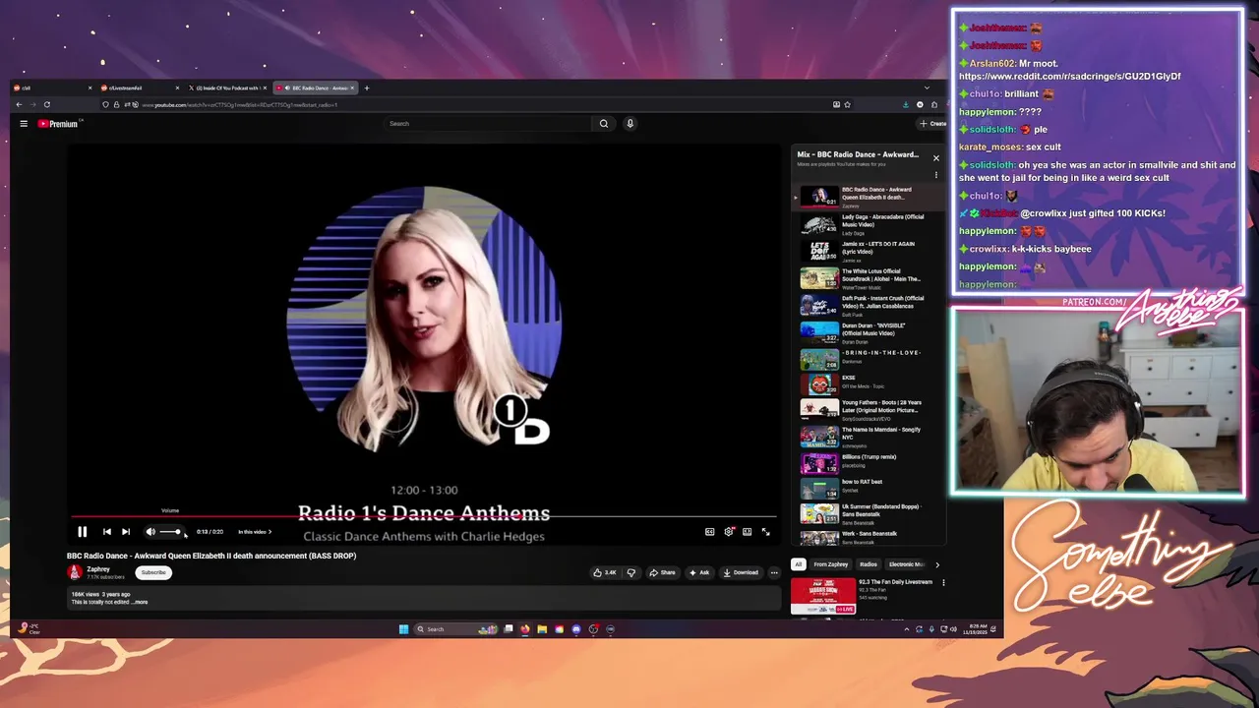Reload the page in the browser
1259x708 pixels.
pyautogui.click(x=46, y=104)
